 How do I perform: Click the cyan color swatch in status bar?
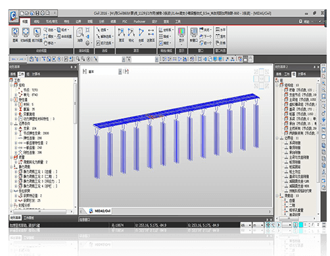click(301, 224)
